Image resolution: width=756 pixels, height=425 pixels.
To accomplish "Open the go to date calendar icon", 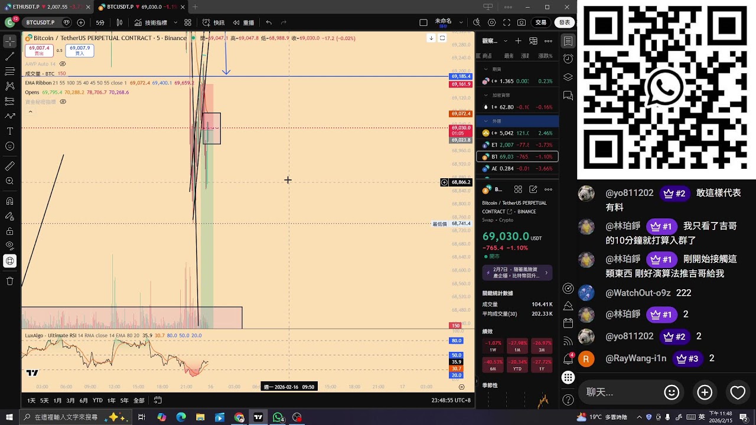I will (158, 400).
